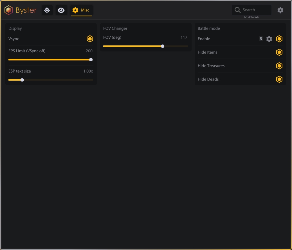Open the crosshair aim tab
The width and height of the screenshot is (292, 250).
click(x=47, y=10)
